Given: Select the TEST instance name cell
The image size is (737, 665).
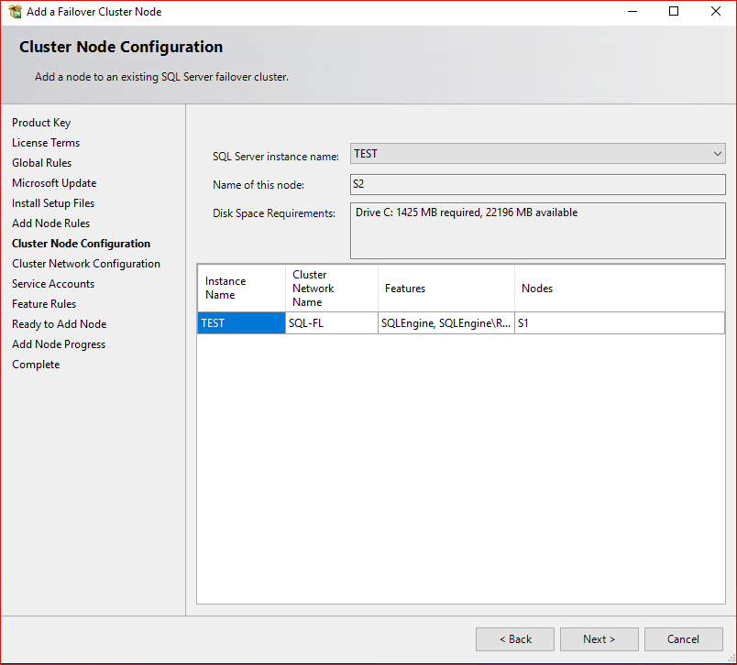Looking at the screenshot, I should coord(242,323).
